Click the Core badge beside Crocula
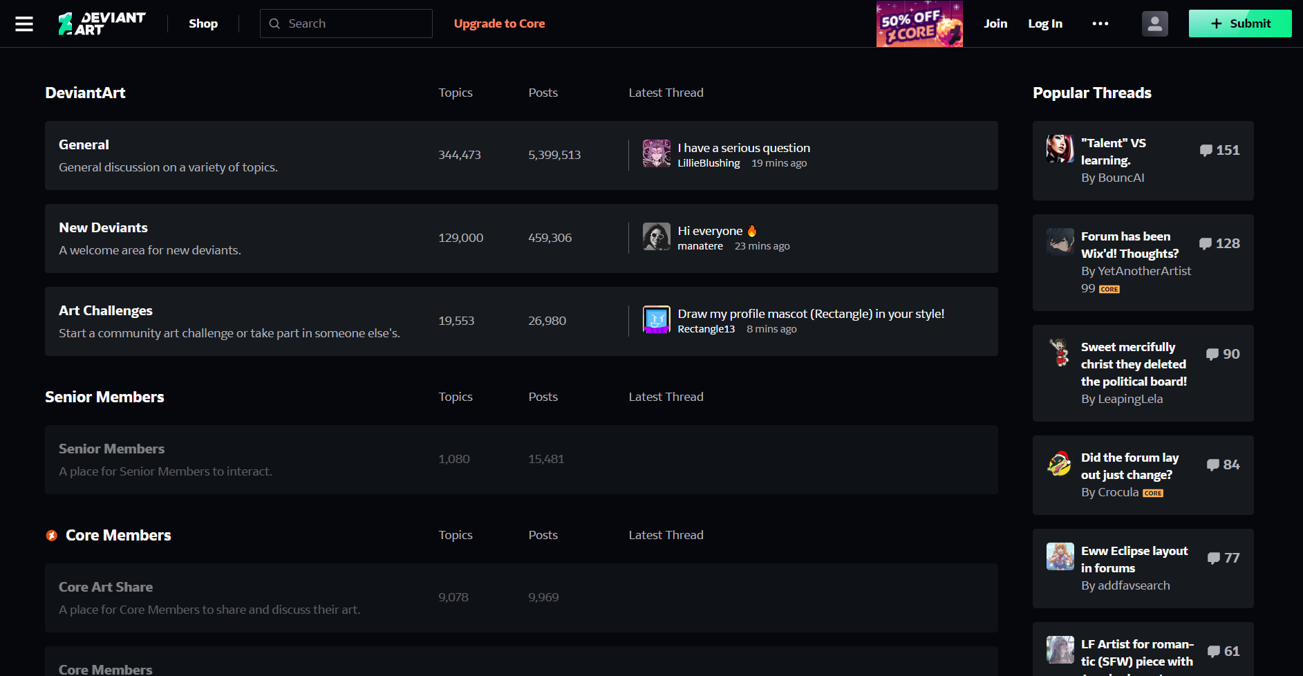The height and width of the screenshot is (676, 1303). coord(1153,494)
